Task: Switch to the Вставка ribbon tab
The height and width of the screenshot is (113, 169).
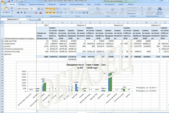Action: pyautogui.click(x=22, y=4)
